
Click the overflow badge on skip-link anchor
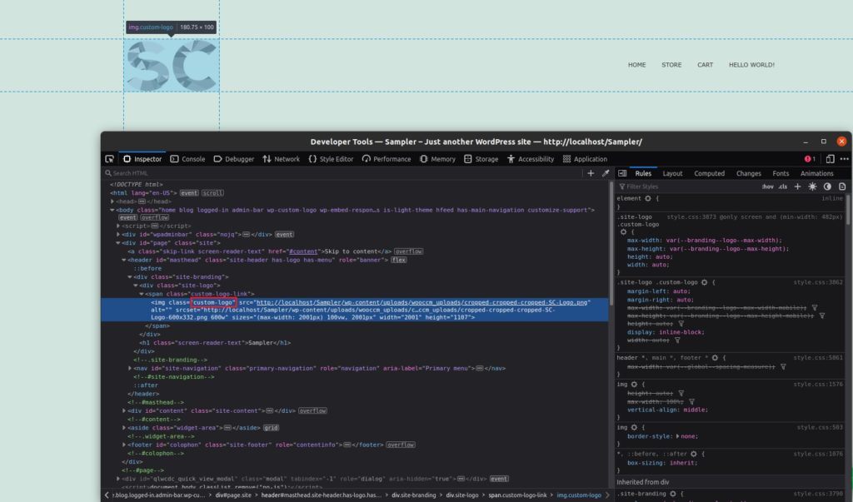point(408,251)
